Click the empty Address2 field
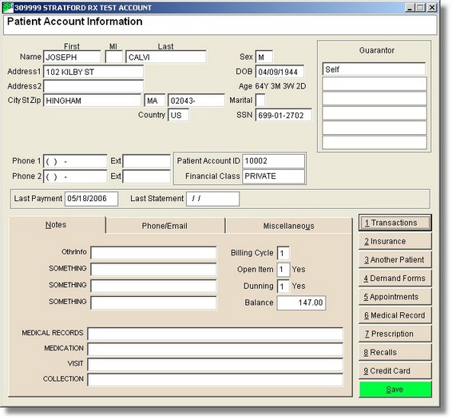This screenshot has width=452, height=419. [93, 86]
